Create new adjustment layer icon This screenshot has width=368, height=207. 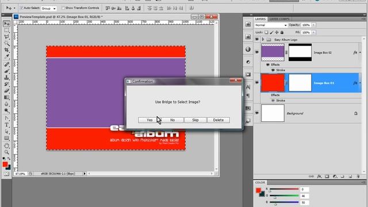[335, 177]
